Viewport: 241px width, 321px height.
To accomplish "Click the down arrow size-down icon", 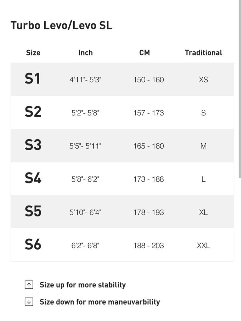I will [x=29, y=302].
